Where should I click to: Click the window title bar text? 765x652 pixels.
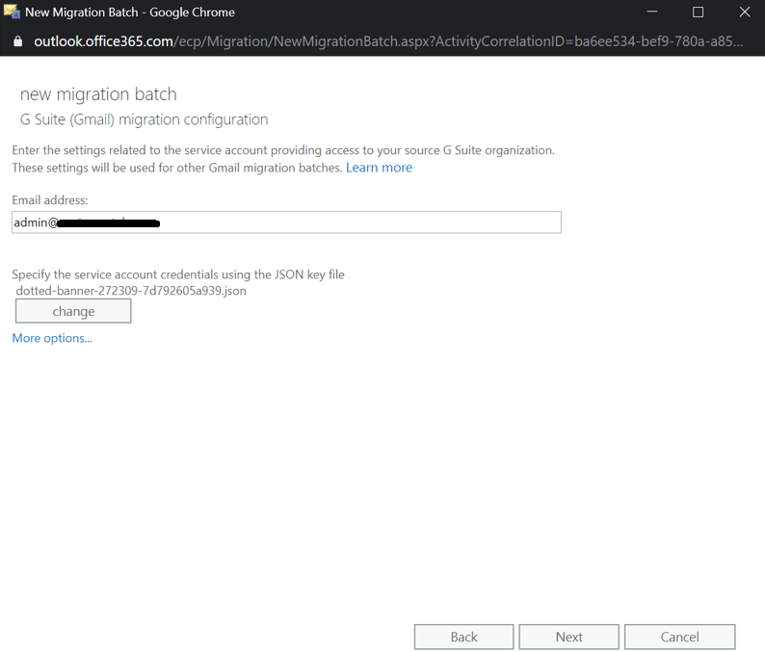[x=129, y=13]
